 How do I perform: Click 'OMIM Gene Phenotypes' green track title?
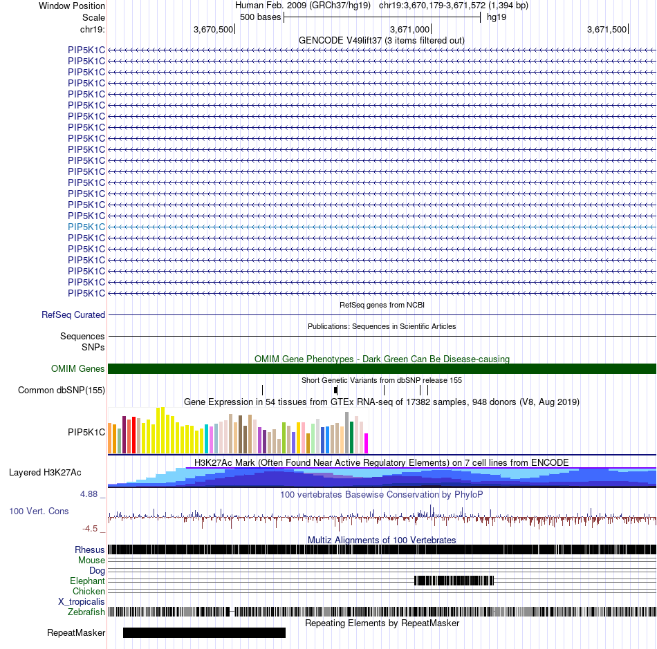click(x=382, y=359)
